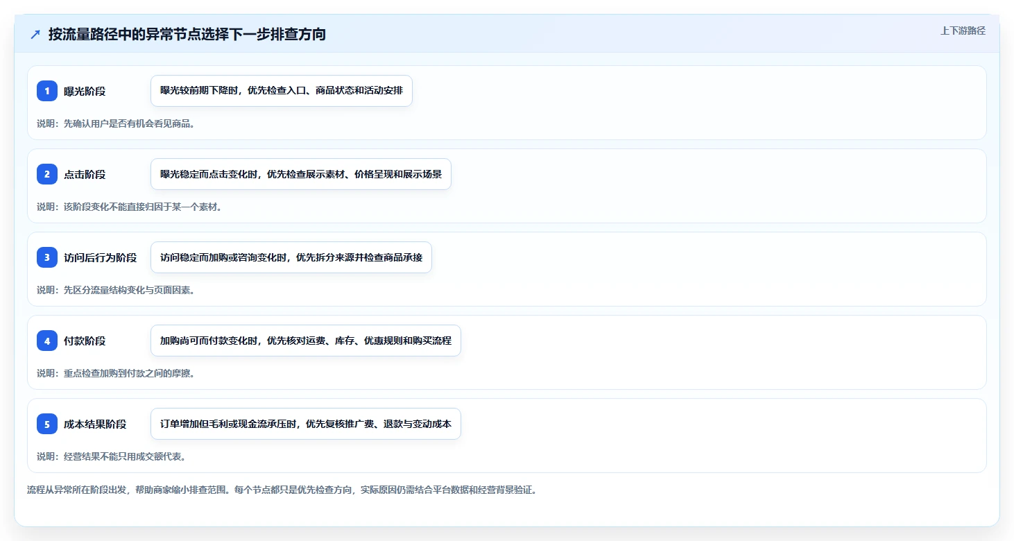Click note 该阶段变化不能直接归因于某一个素材

(x=130, y=207)
